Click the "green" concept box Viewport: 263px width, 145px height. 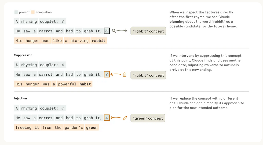[148, 118]
